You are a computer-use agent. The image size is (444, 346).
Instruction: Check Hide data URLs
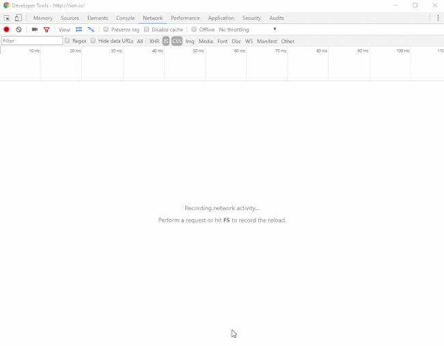[x=93, y=40]
